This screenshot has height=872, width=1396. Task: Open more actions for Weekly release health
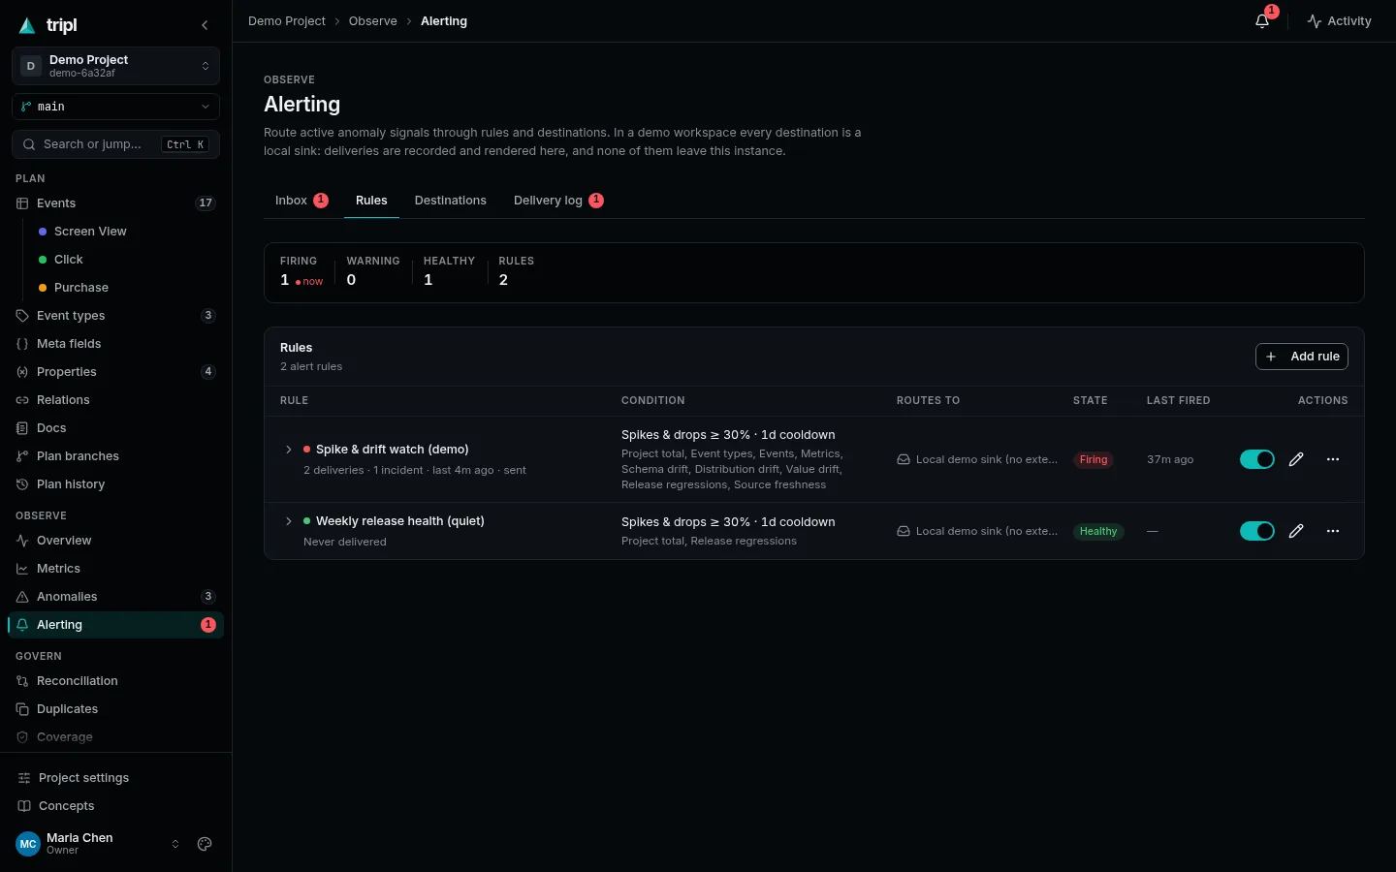click(x=1333, y=531)
